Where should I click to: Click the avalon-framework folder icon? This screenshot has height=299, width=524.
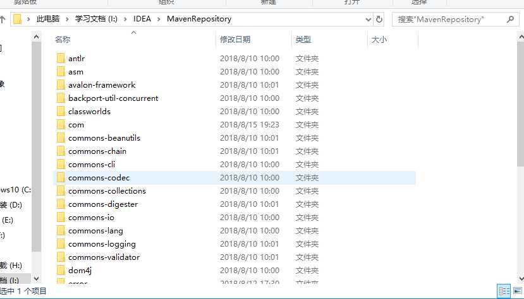coord(61,85)
